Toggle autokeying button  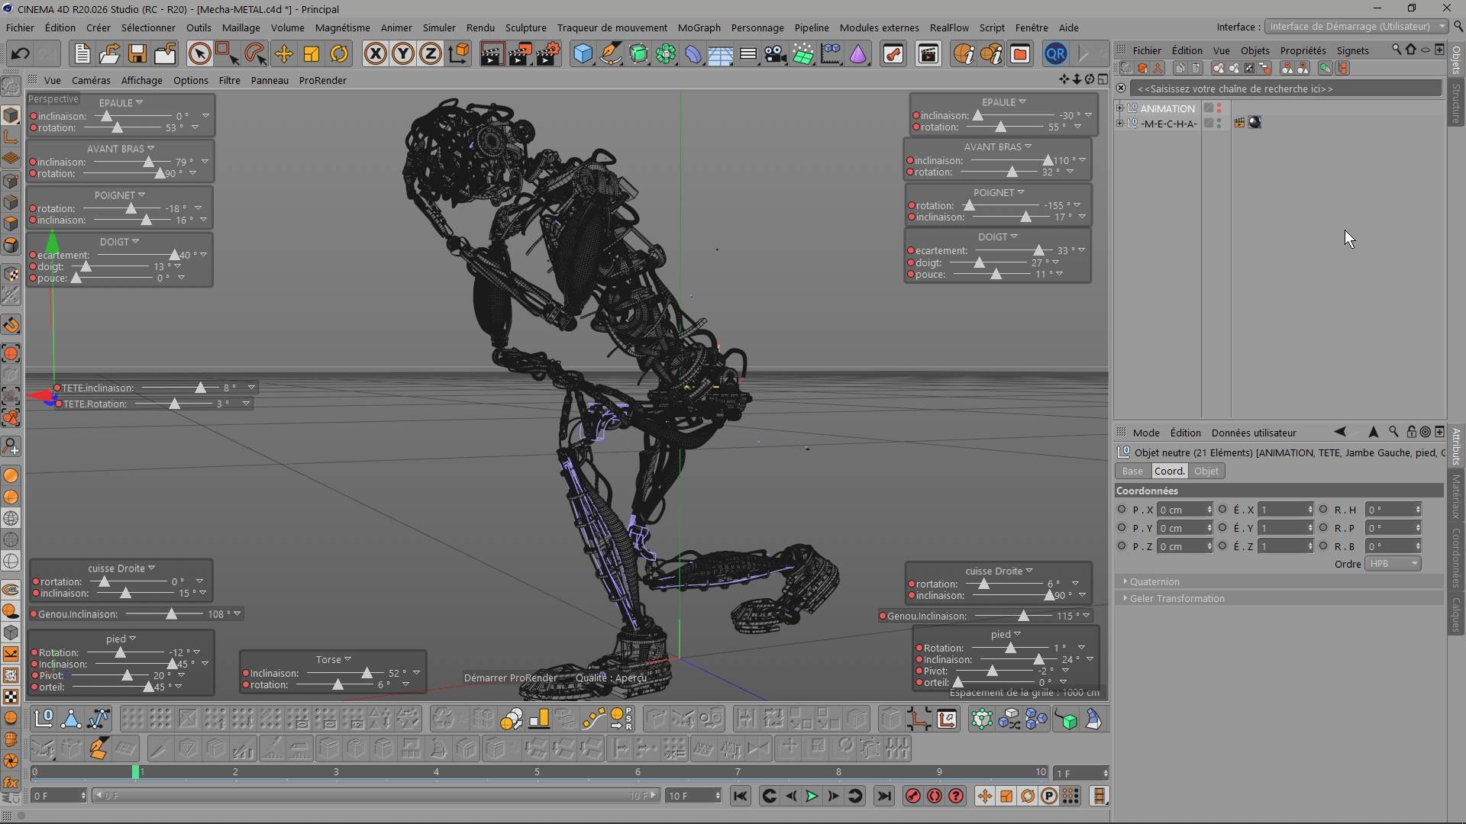tap(935, 797)
